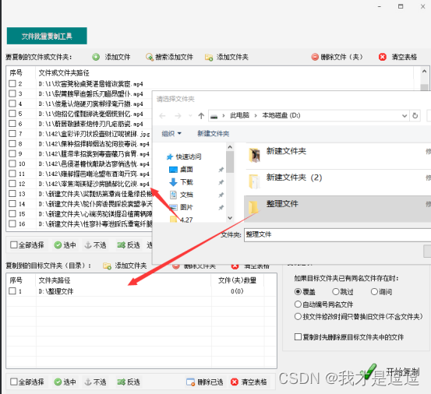Image resolution: width=431 pixels, height=394 pixels.
Task: Tick the checkbox for row 2
Action: [12, 83]
